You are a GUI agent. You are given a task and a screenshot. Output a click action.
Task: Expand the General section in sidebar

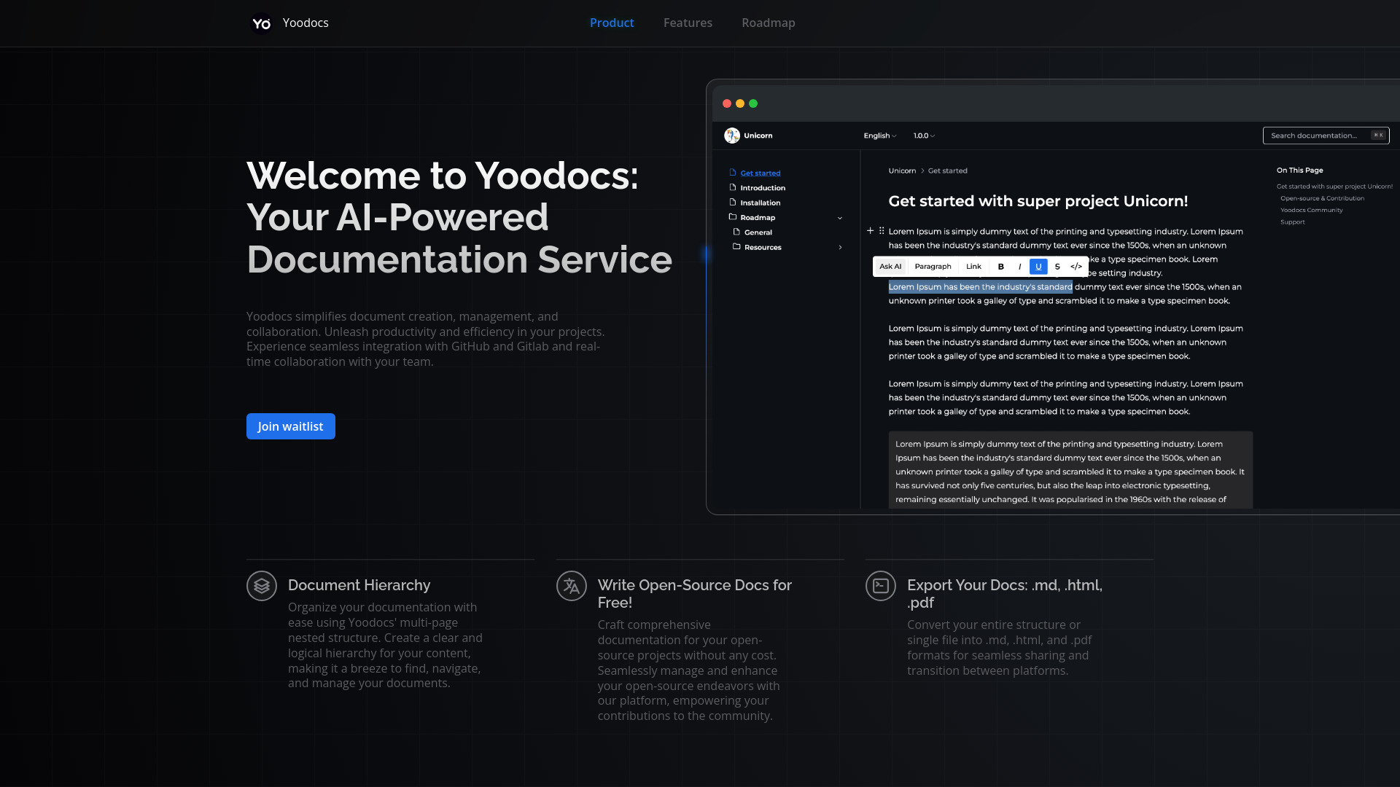pos(758,232)
